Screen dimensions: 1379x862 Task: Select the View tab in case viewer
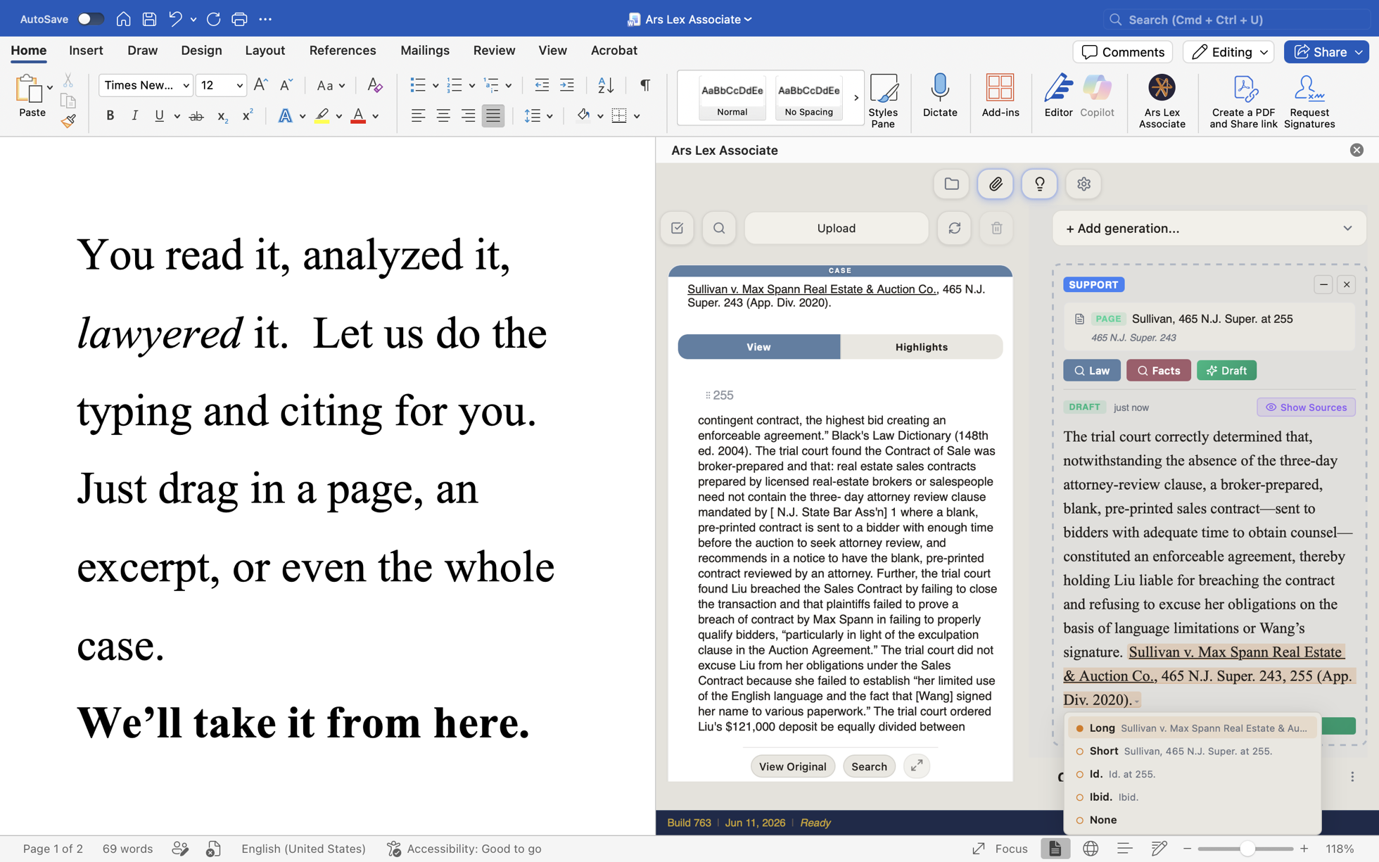click(x=758, y=347)
